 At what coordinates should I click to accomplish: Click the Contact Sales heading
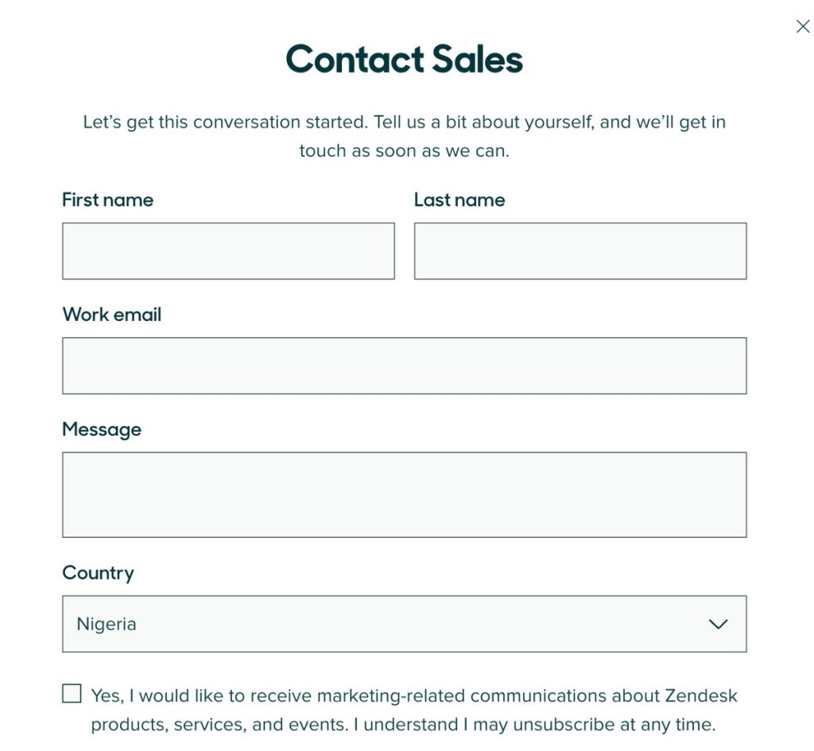pyautogui.click(x=404, y=58)
